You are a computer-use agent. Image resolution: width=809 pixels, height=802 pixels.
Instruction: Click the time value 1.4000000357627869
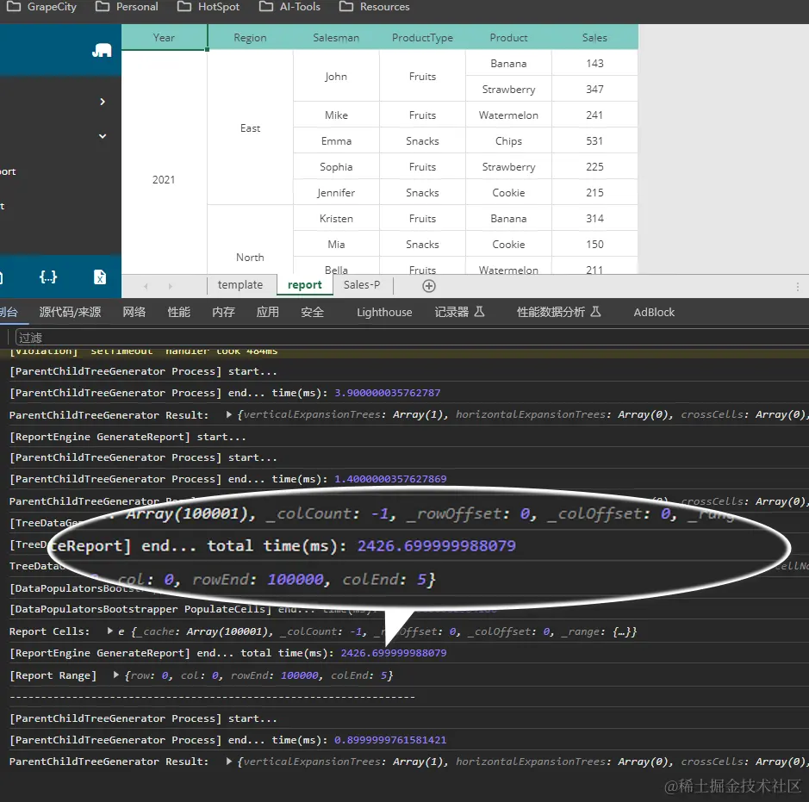coord(390,479)
